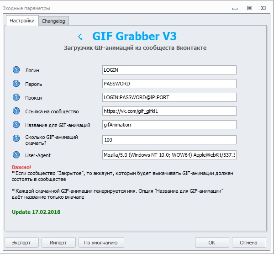Click into the Пароль text field
274x254 pixels.
tap(169, 84)
